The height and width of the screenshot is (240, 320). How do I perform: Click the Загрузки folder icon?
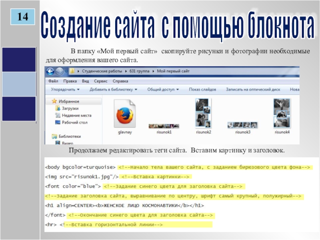pyautogui.click(x=58, y=108)
